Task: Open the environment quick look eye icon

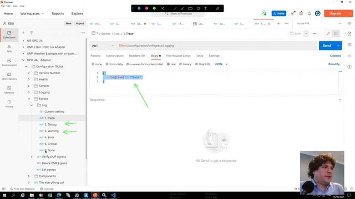Action: [349, 23]
